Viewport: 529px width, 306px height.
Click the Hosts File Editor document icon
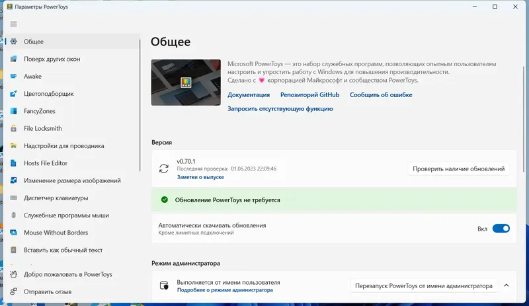pos(13,163)
